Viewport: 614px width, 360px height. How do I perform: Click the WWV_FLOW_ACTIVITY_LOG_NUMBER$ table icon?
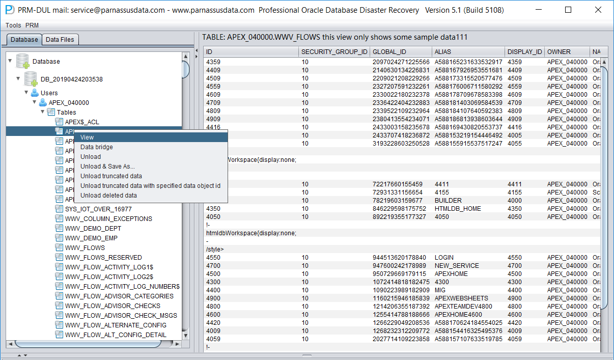click(59, 286)
